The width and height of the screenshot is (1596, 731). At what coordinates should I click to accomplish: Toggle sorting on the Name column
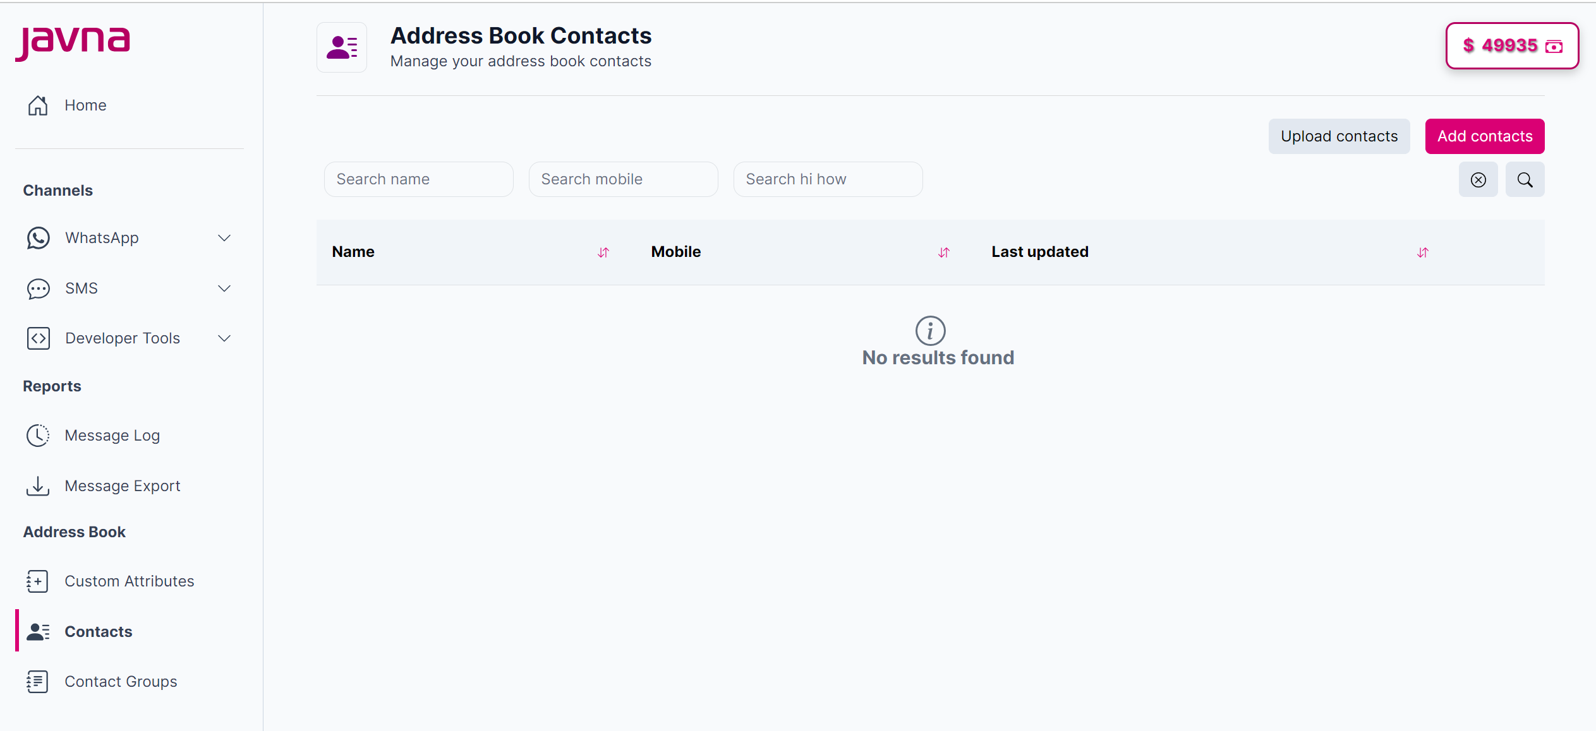[602, 252]
